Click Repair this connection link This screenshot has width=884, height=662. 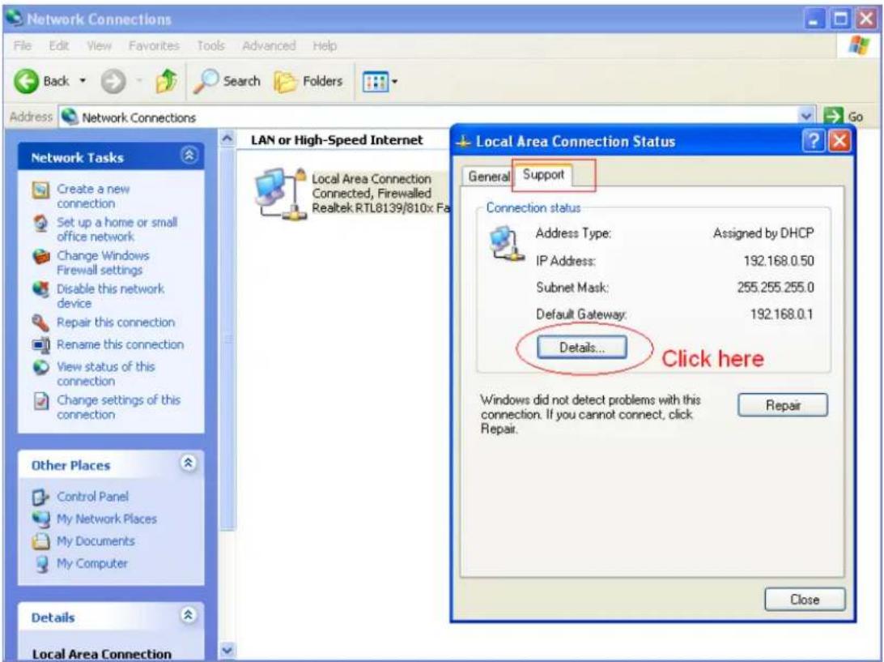pos(116,322)
